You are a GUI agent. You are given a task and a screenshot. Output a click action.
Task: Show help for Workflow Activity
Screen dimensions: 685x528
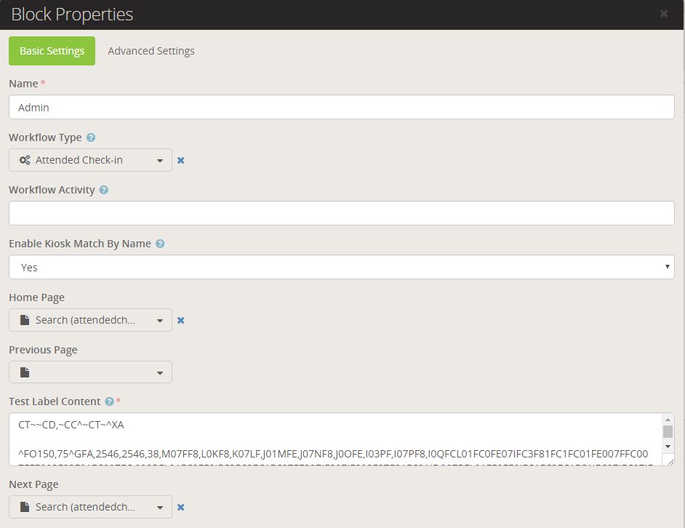(x=103, y=190)
